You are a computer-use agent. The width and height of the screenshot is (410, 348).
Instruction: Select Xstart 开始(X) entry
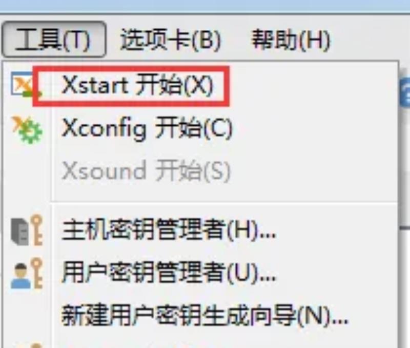pos(137,85)
